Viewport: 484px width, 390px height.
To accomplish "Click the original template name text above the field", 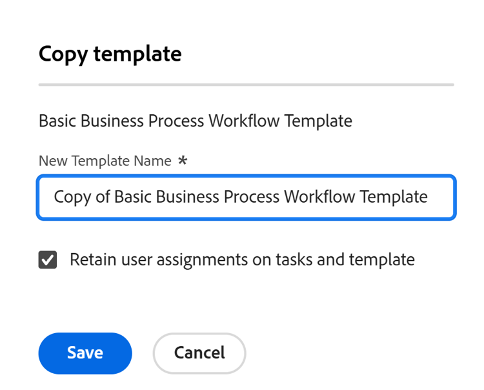I will [x=195, y=121].
